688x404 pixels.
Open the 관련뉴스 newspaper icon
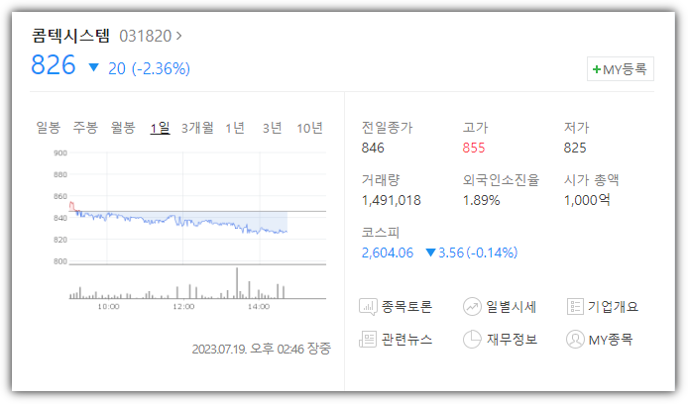[x=368, y=340]
